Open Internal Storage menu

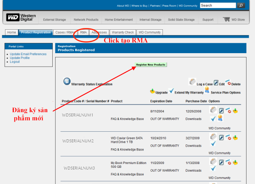[150, 20]
